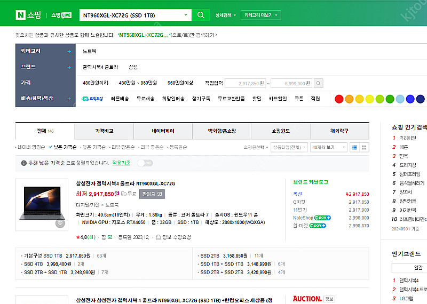The image size is (427, 304).
Task: Select 낮은 가격순 sort option
Action: click(63, 147)
